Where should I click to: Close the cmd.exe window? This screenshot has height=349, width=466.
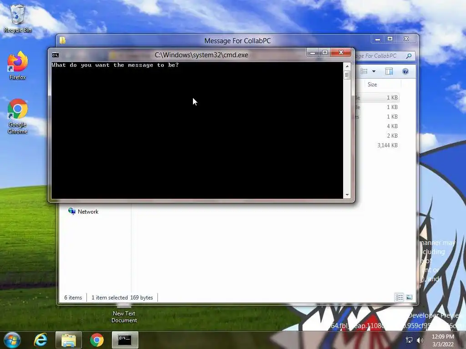tap(341, 53)
